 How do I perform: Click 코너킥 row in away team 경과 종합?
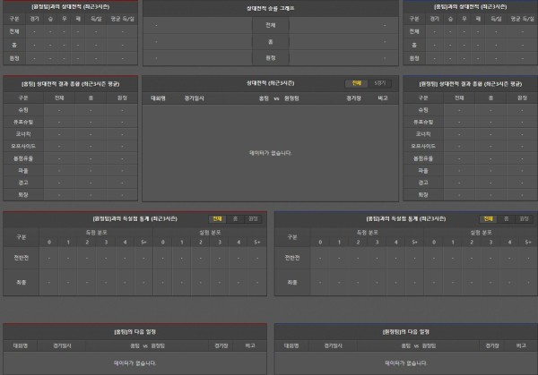click(x=424, y=133)
